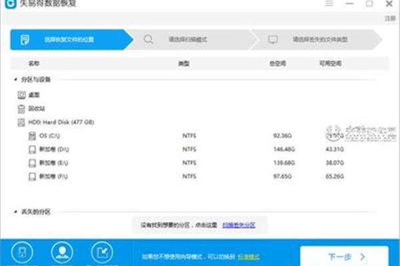Select the (F:\) volume row
The width and height of the screenshot is (400, 266).
tap(199, 176)
